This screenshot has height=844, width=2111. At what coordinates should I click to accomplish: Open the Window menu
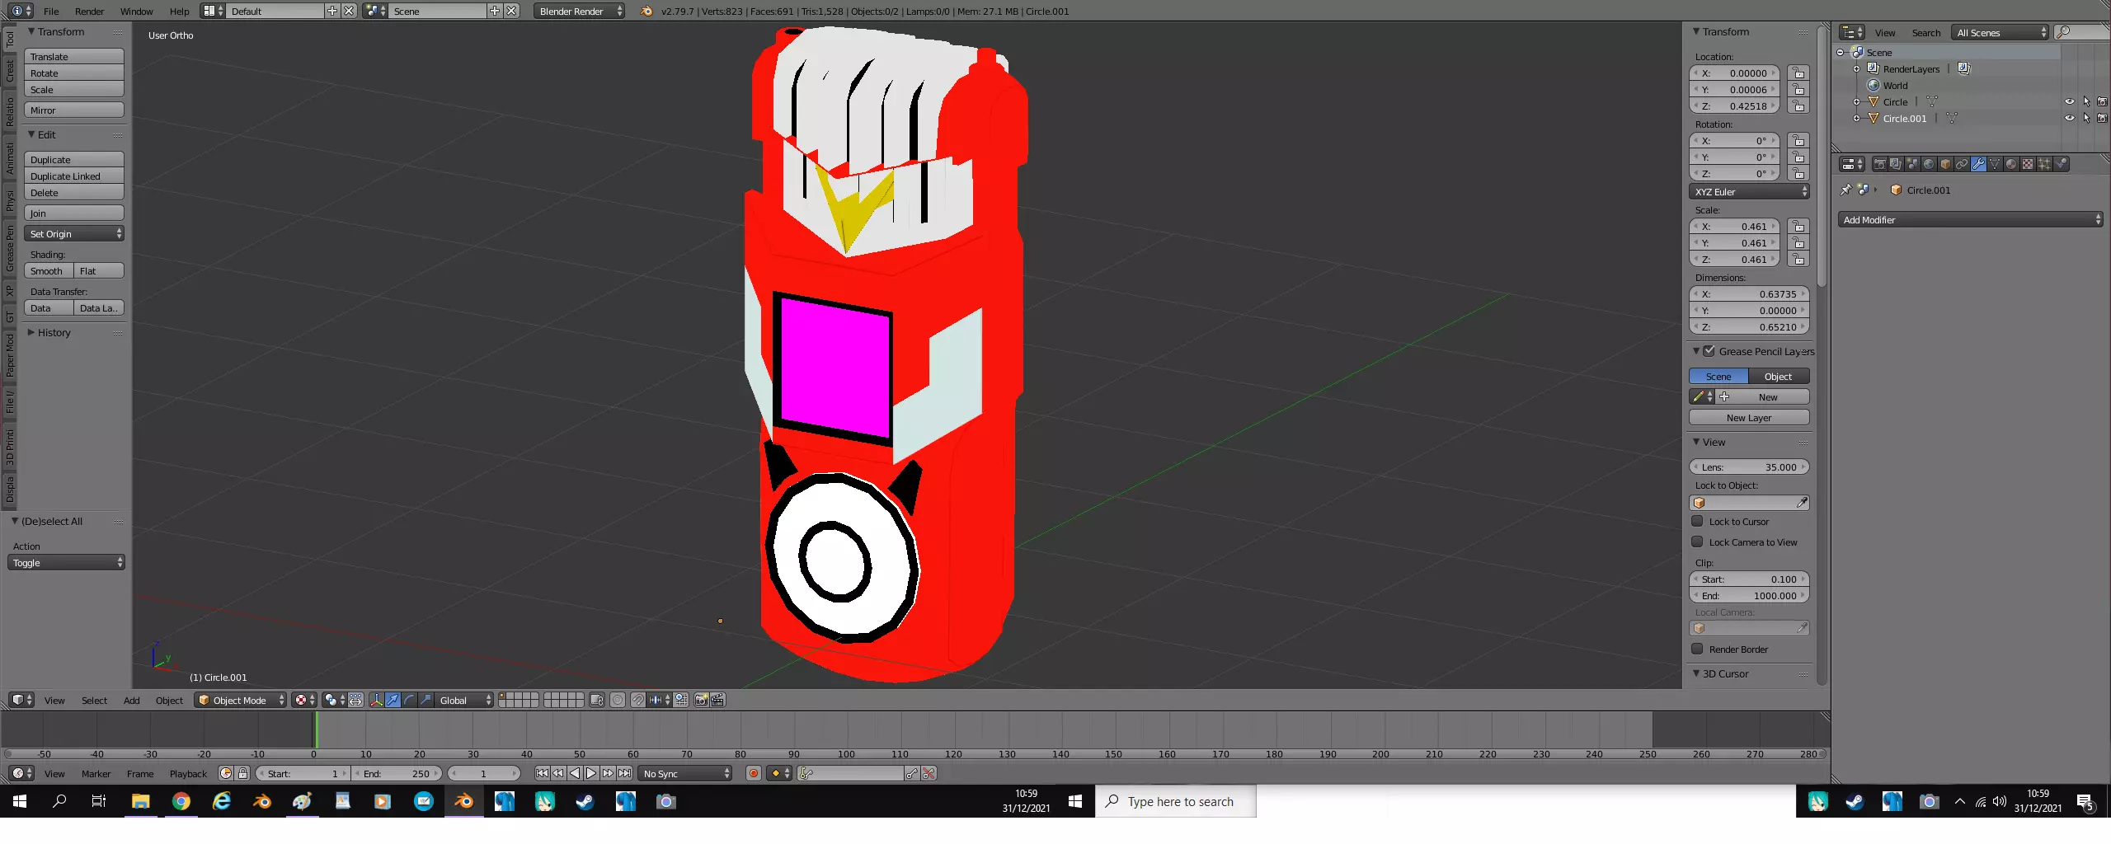coord(136,12)
